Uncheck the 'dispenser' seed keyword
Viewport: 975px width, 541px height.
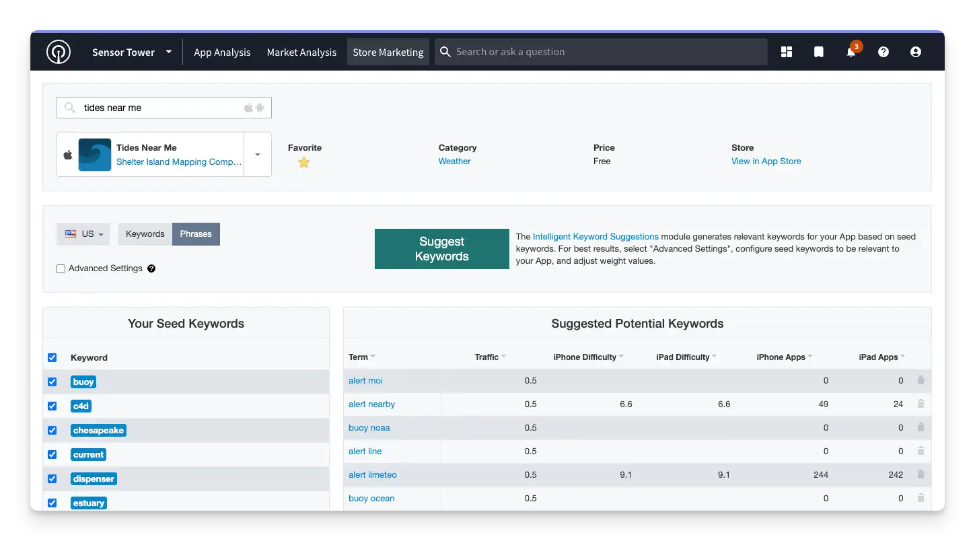(x=52, y=478)
